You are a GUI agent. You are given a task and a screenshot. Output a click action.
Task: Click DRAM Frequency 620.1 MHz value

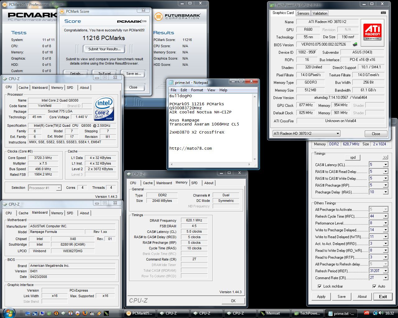pos(194,220)
